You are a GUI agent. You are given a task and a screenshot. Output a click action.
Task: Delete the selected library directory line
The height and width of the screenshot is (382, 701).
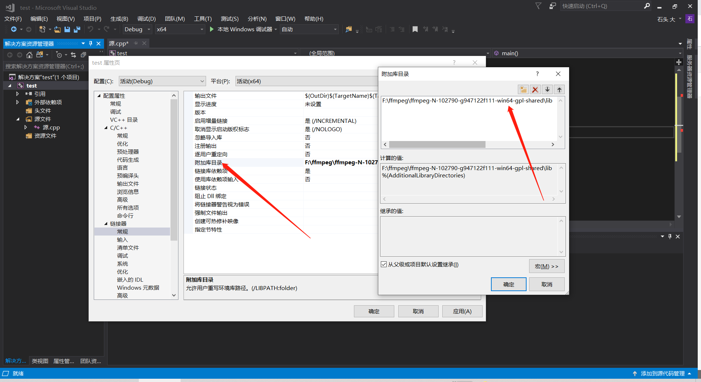[535, 89]
